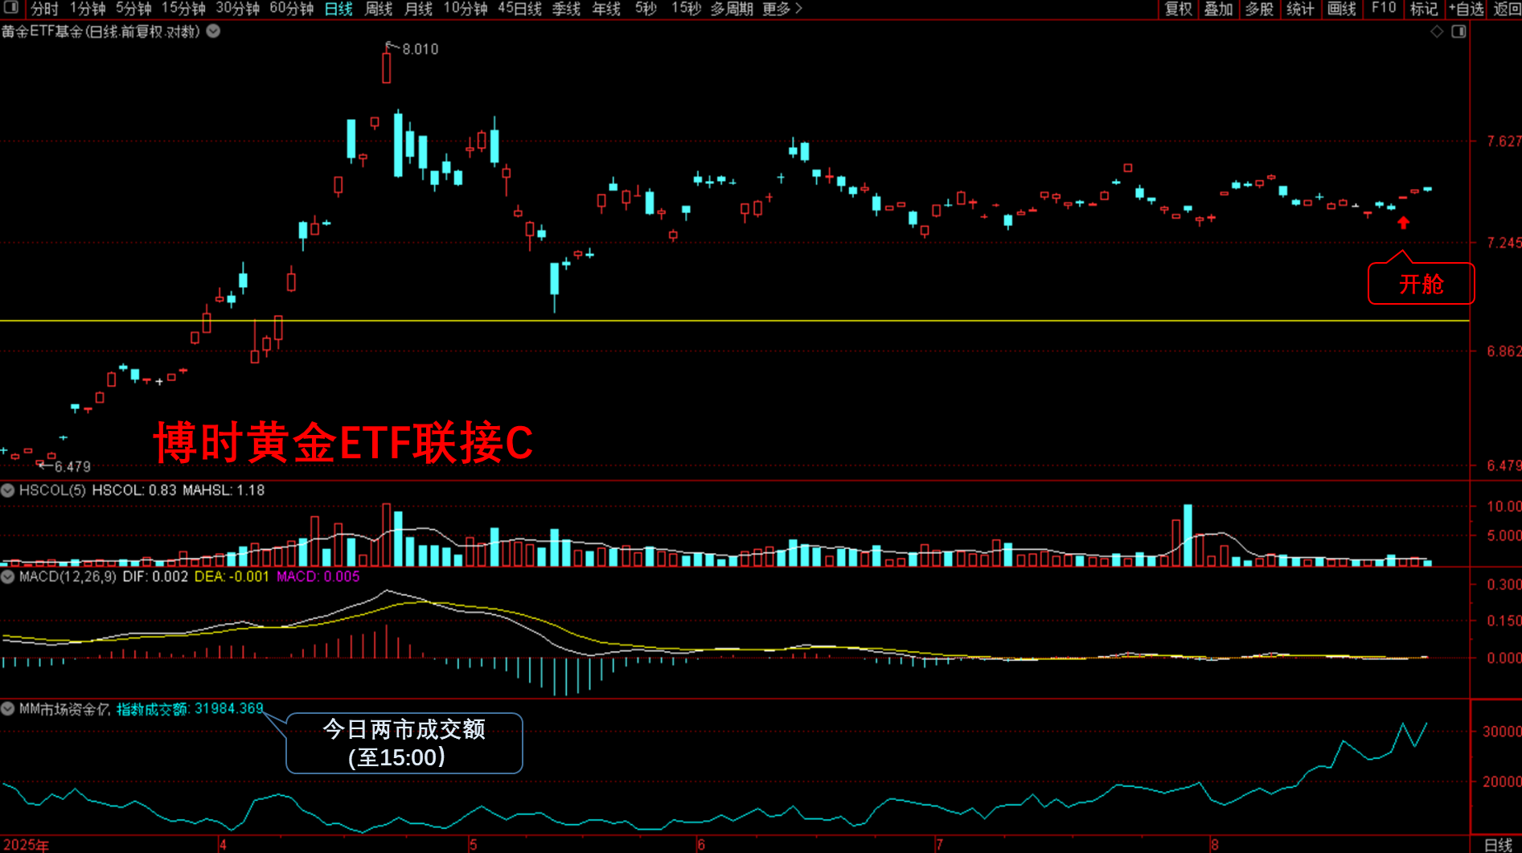
Task: Click the 博时黄金ETF联接C annotation text
Action: click(x=343, y=443)
